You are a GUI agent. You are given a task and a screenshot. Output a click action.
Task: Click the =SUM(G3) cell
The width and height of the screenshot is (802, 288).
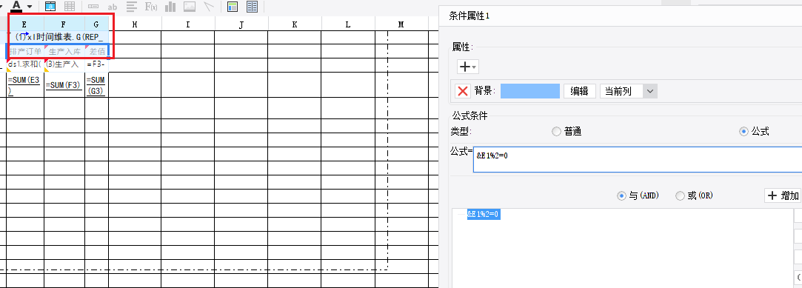click(x=96, y=84)
